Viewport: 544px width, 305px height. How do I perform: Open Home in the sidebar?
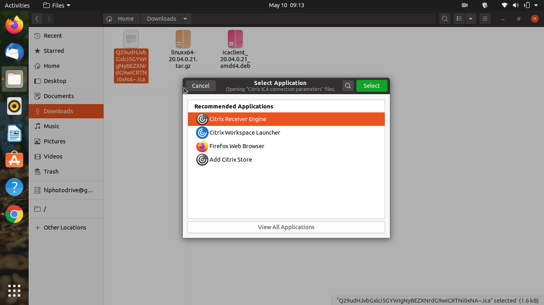[66, 66]
